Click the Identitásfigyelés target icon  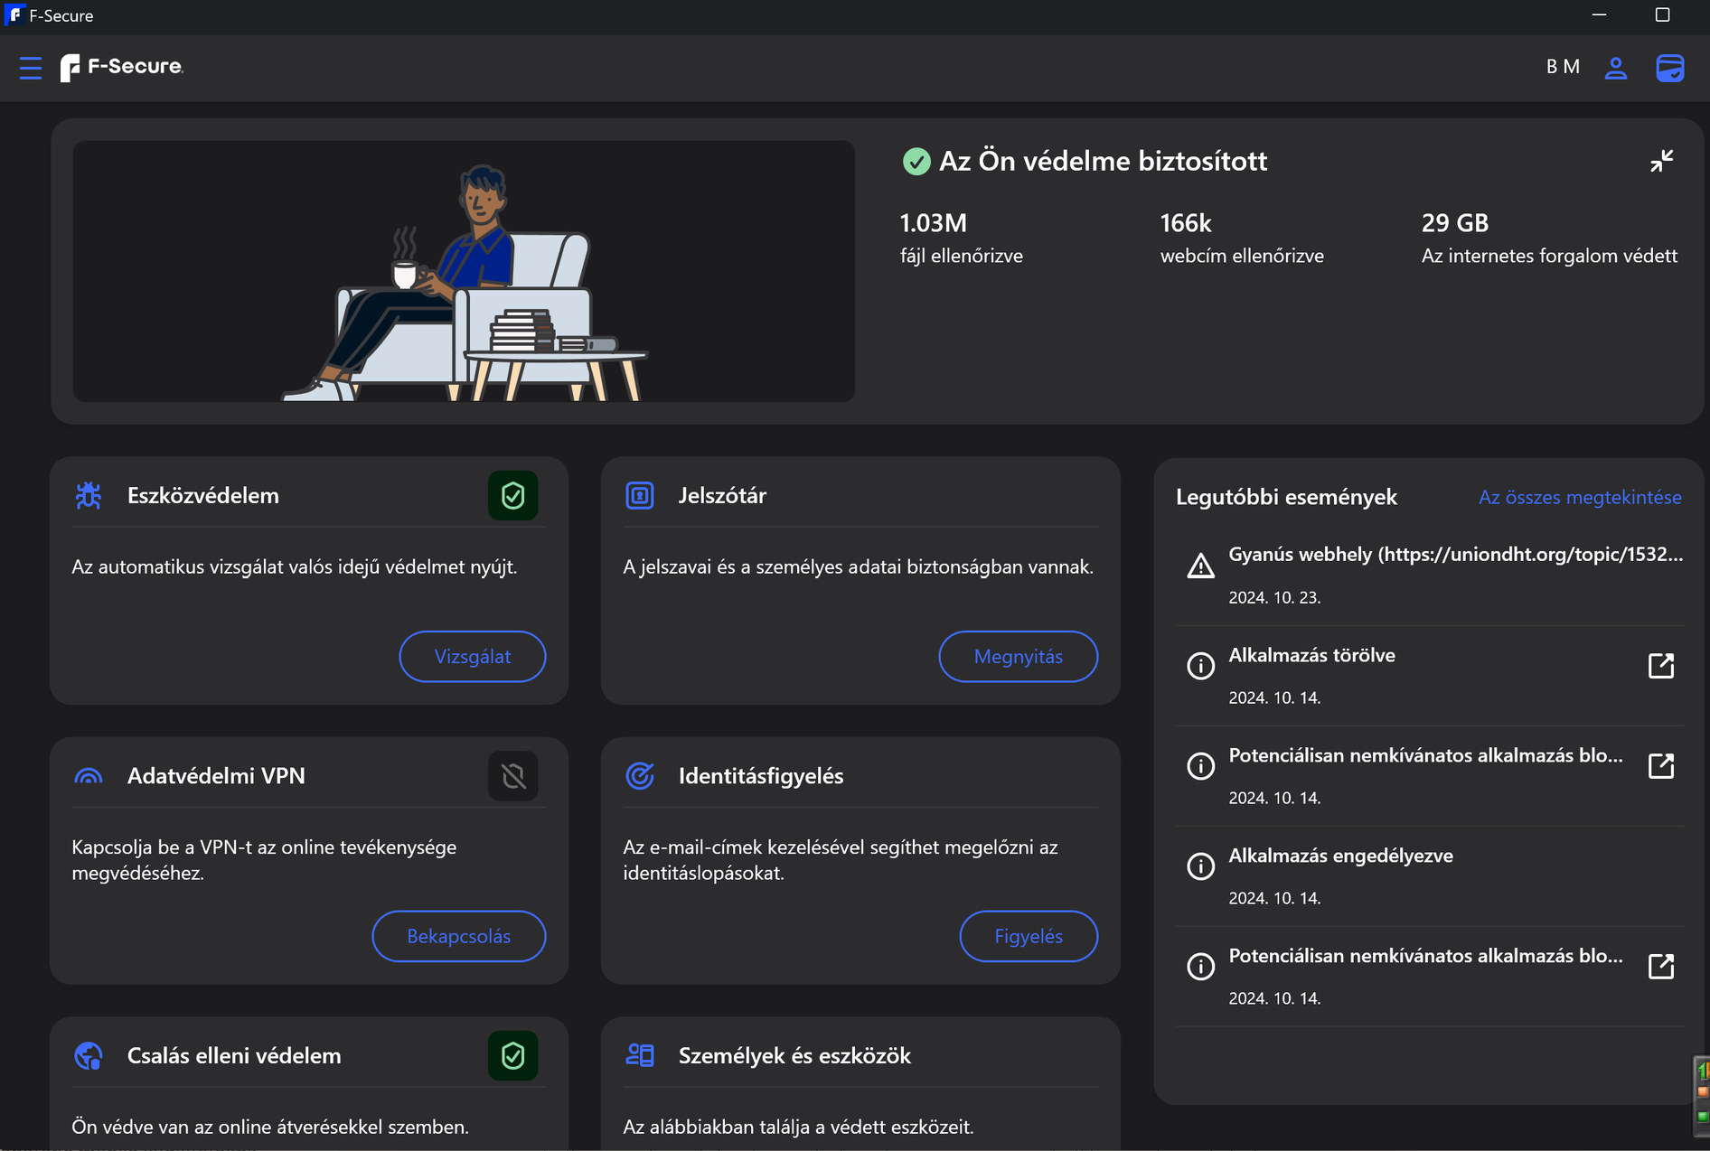pyautogui.click(x=640, y=775)
